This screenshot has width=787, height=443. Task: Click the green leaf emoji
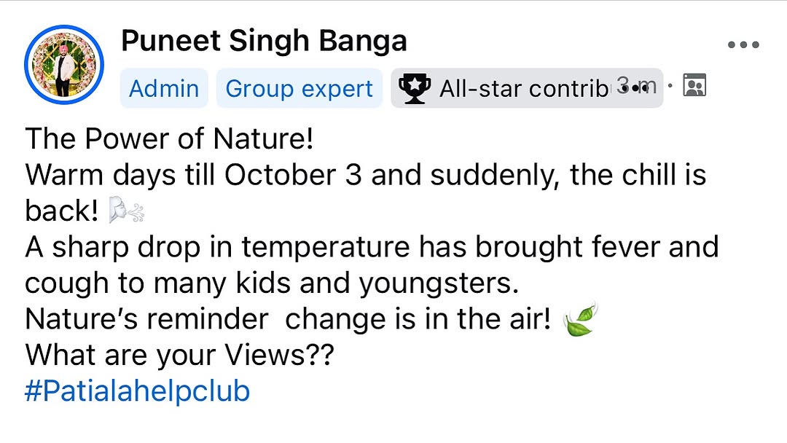(x=580, y=321)
